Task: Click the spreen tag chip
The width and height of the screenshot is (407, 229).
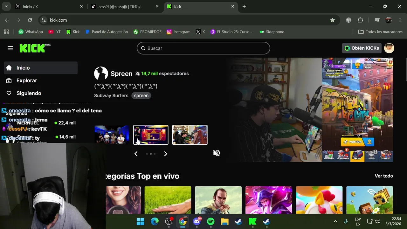Action: tap(141, 95)
